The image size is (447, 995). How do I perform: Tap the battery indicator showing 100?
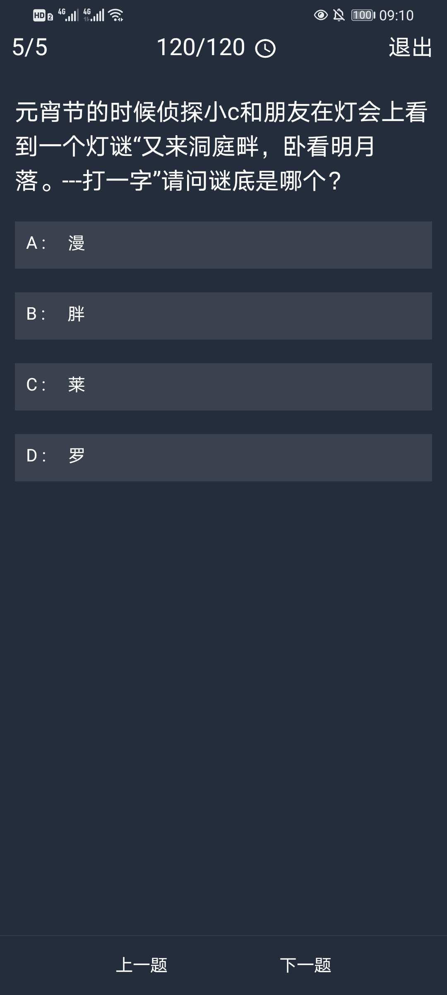click(x=363, y=15)
